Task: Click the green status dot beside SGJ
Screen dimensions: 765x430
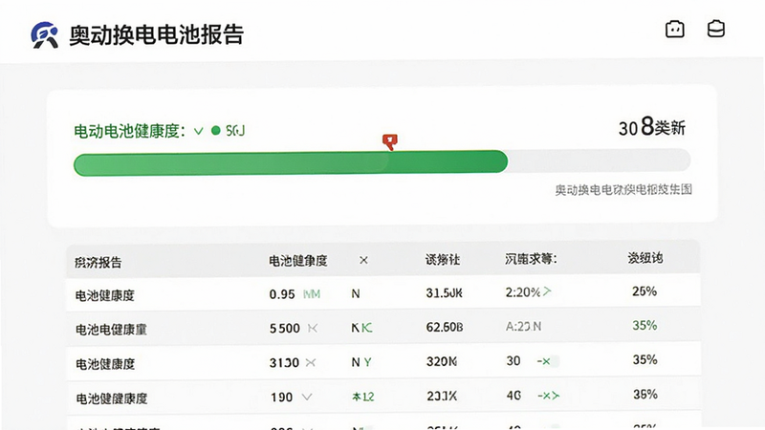Action: [216, 131]
